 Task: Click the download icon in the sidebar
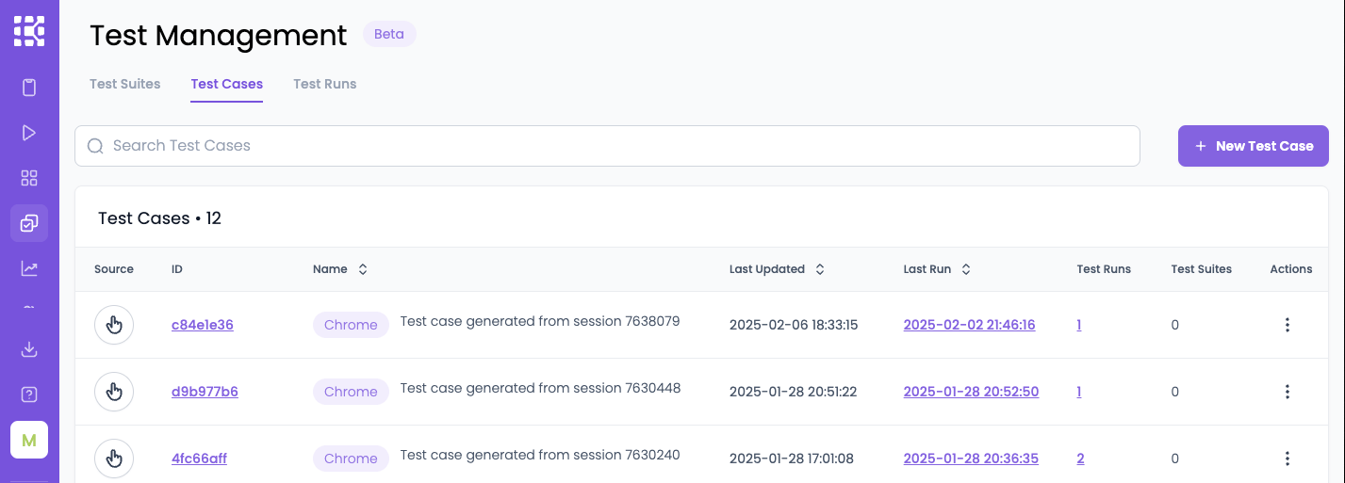pos(29,349)
